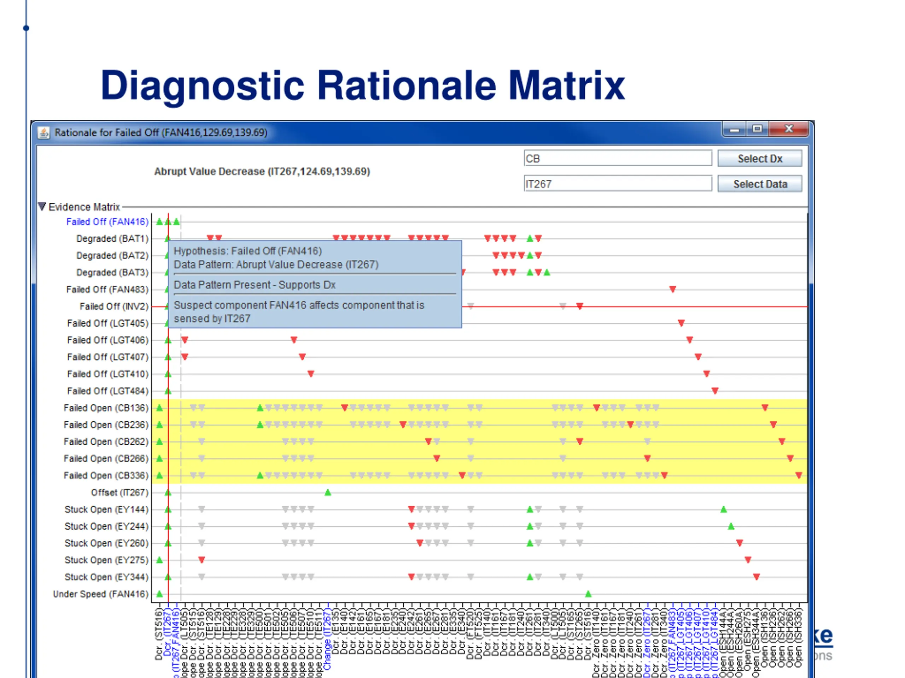Screen dimensions: 905x678
Task: Click the green triangle in Offset (IT267) row middle
Action: click(328, 493)
